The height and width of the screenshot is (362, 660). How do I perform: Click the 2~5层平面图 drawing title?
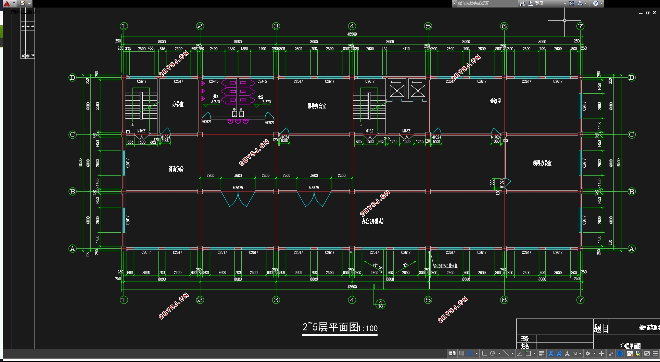330,327
